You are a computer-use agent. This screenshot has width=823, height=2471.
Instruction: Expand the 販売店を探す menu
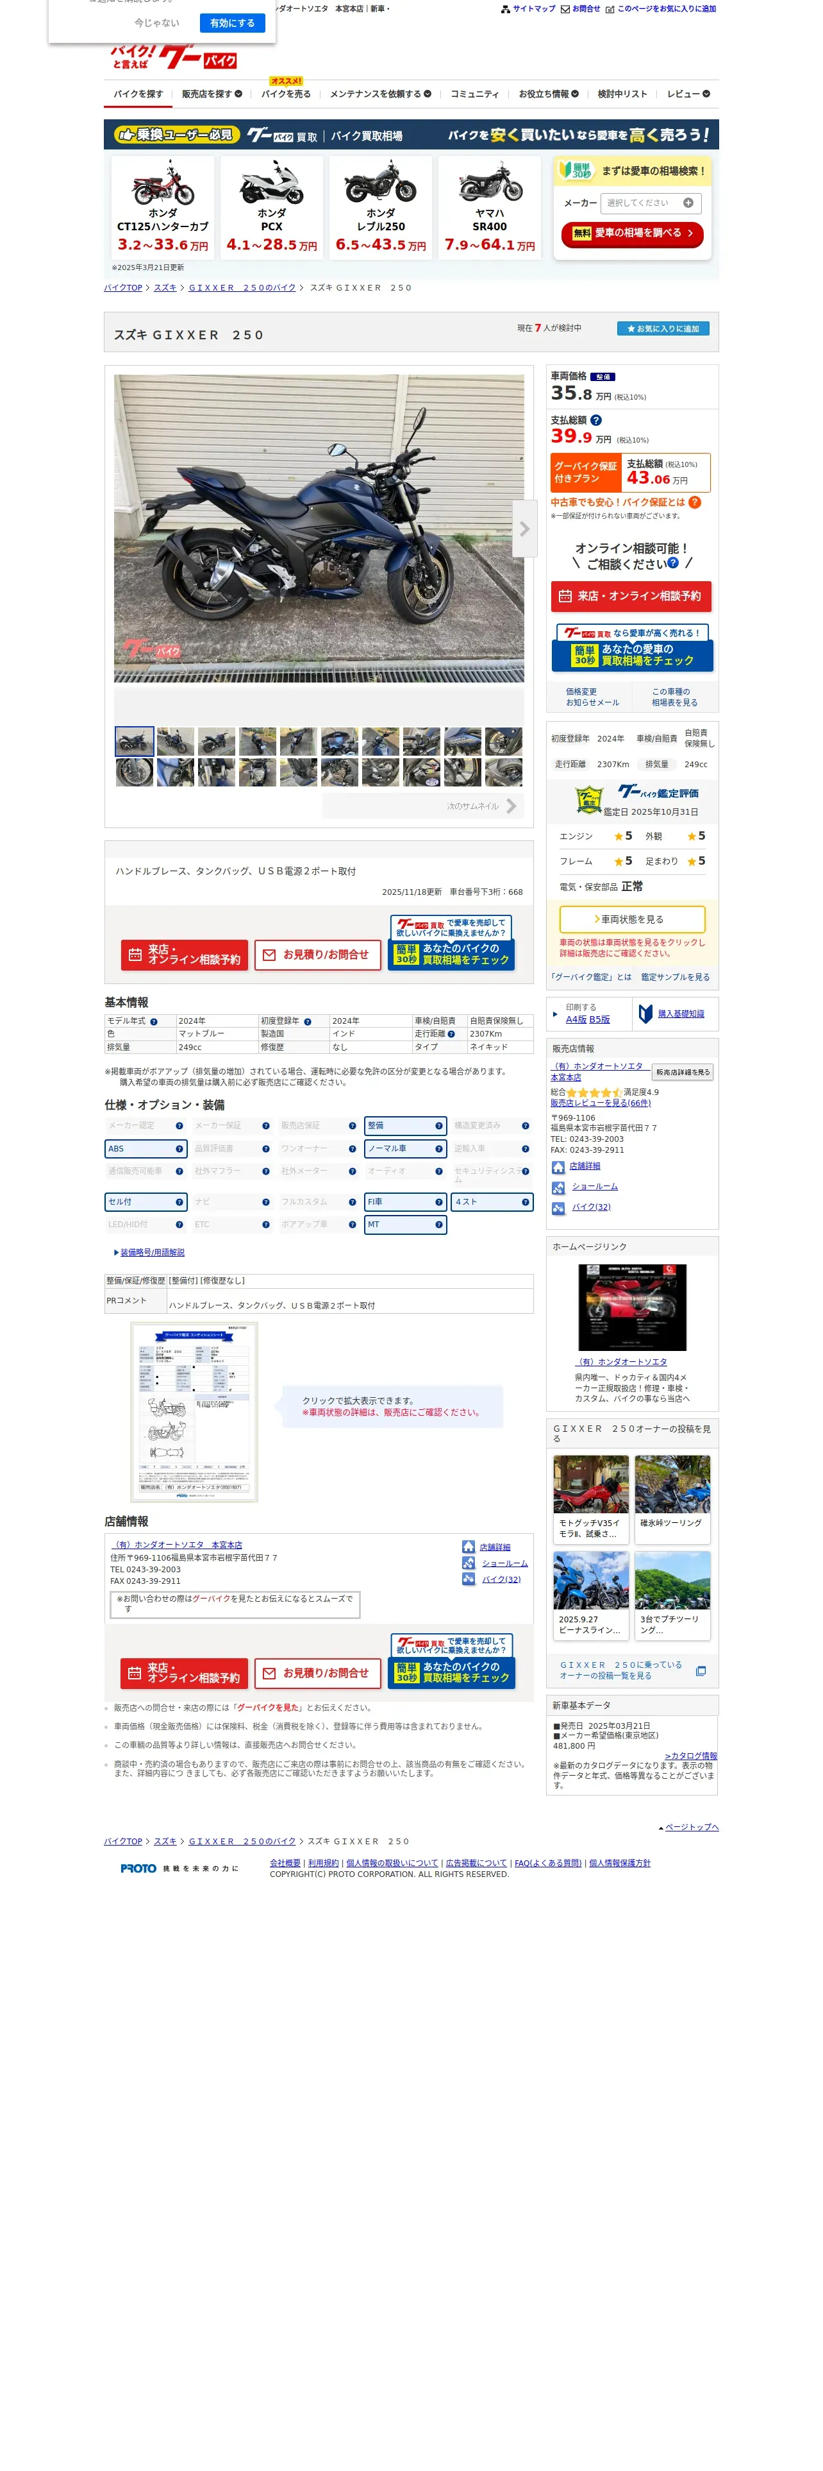(212, 94)
